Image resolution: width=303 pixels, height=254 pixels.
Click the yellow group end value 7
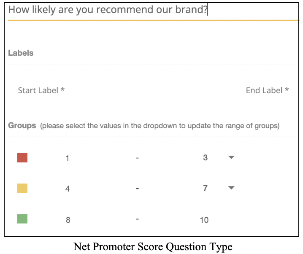click(x=205, y=188)
